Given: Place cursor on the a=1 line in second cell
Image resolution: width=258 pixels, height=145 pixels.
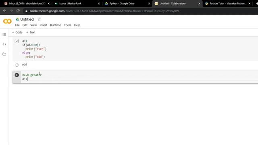Looking at the screenshot, I should (x=25, y=79).
